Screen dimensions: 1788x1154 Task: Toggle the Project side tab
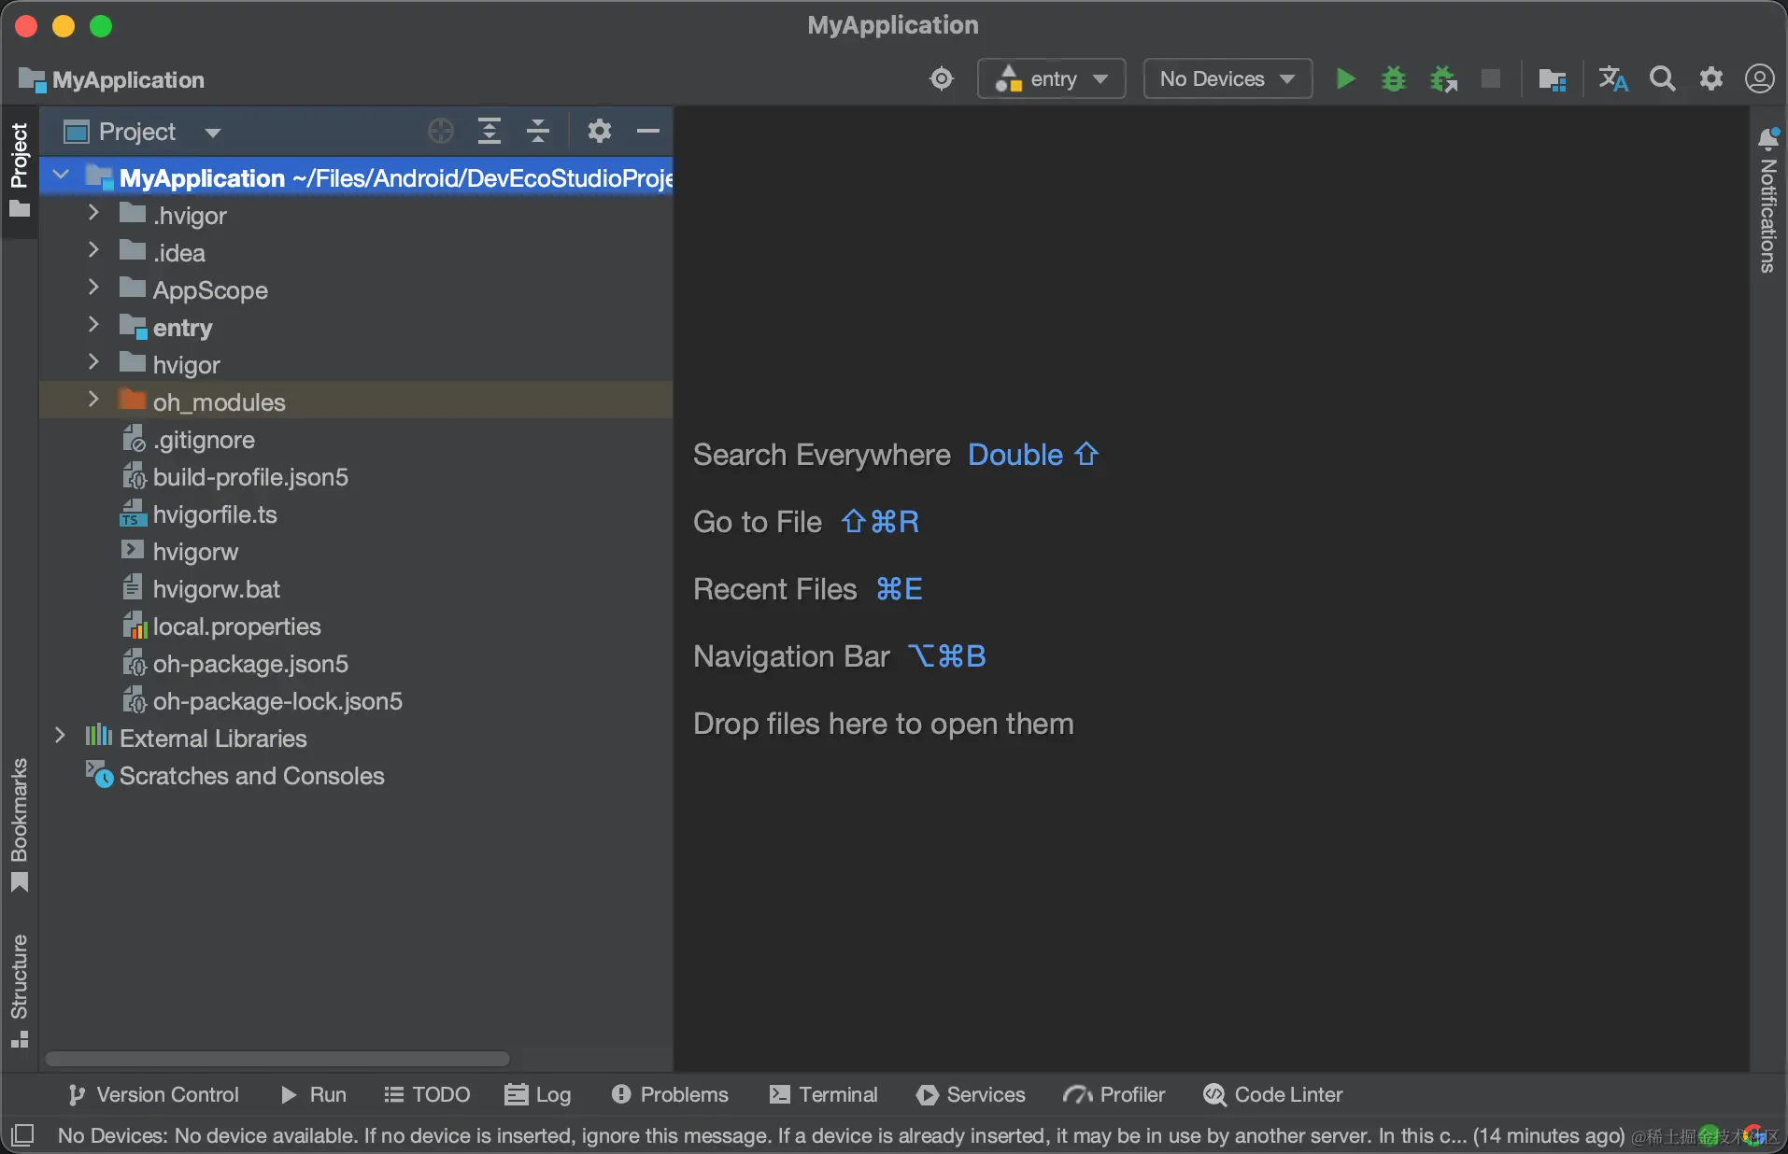[x=20, y=170]
